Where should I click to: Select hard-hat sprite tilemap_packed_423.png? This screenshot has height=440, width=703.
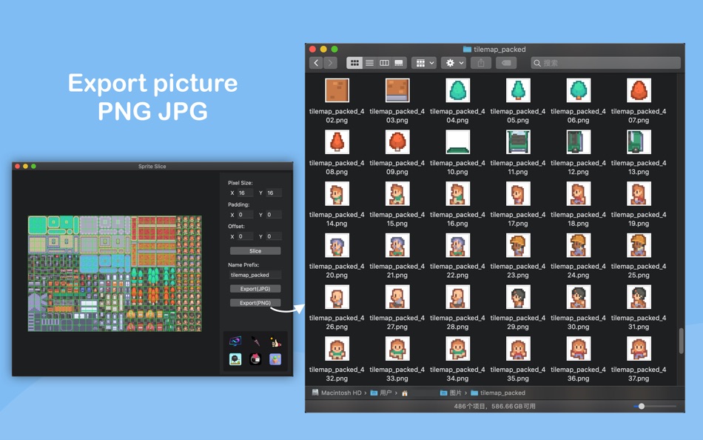click(x=518, y=244)
